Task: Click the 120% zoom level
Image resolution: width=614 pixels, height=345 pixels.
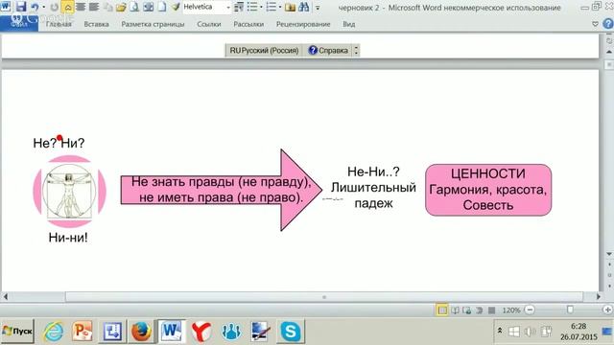Action: pos(511,310)
